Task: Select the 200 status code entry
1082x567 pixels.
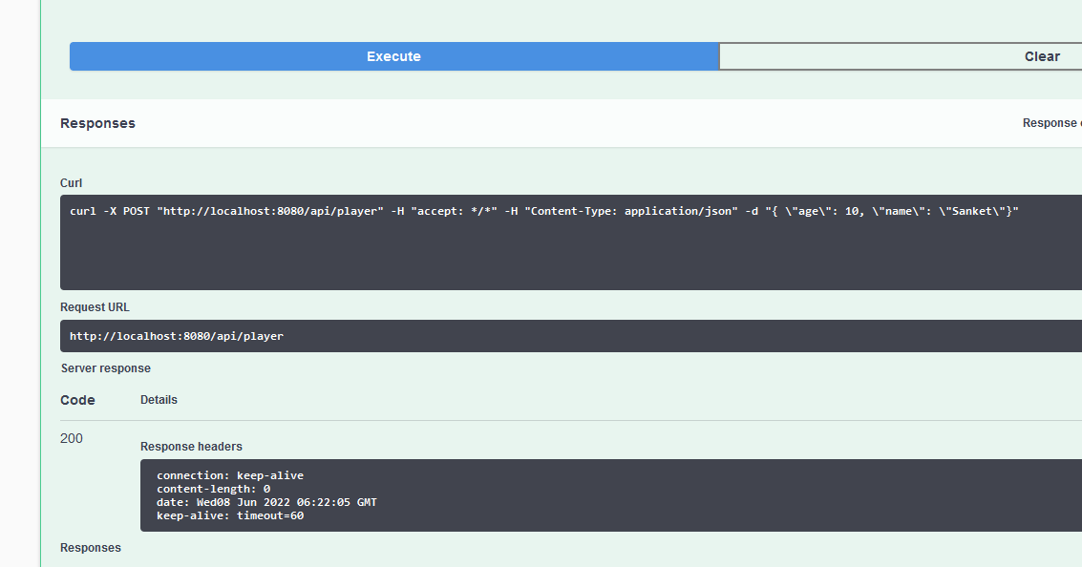Action: pyautogui.click(x=71, y=438)
